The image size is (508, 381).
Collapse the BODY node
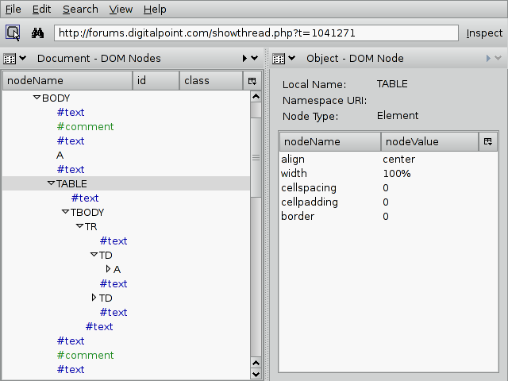pos(37,98)
